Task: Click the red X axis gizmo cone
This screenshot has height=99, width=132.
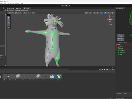Action: point(108,19)
